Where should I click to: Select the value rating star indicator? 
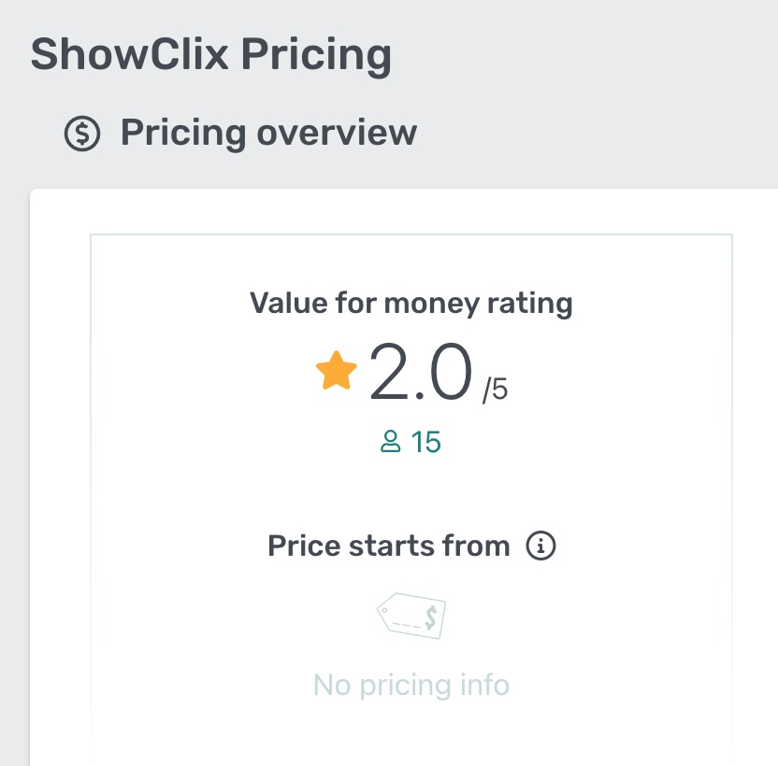point(334,371)
